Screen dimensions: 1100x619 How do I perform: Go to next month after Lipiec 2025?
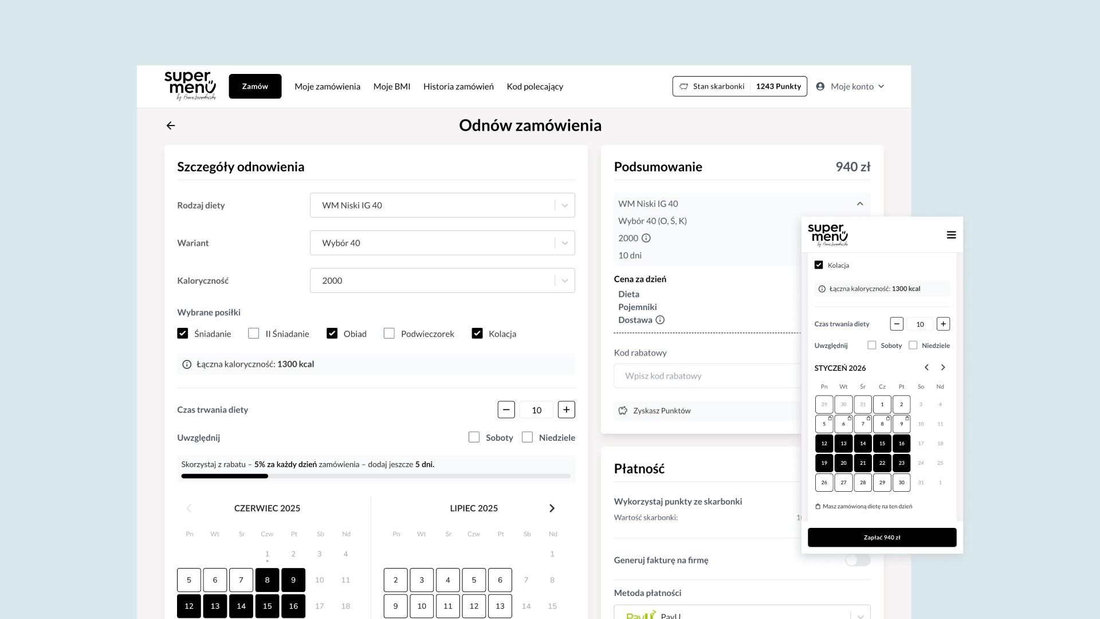click(552, 508)
